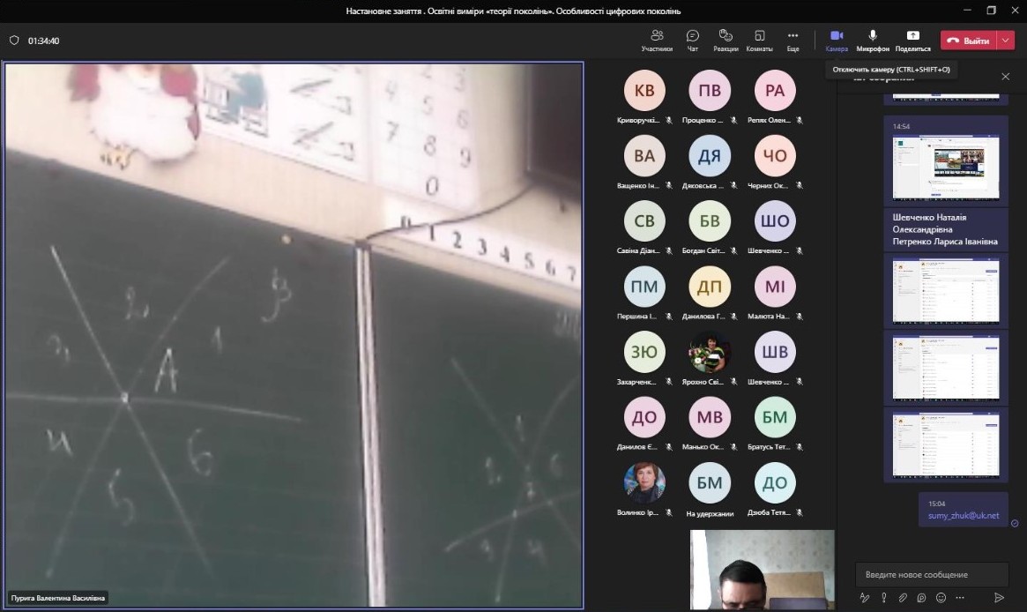Click the КВ participant avatar
The image size is (1027, 612).
pos(644,91)
